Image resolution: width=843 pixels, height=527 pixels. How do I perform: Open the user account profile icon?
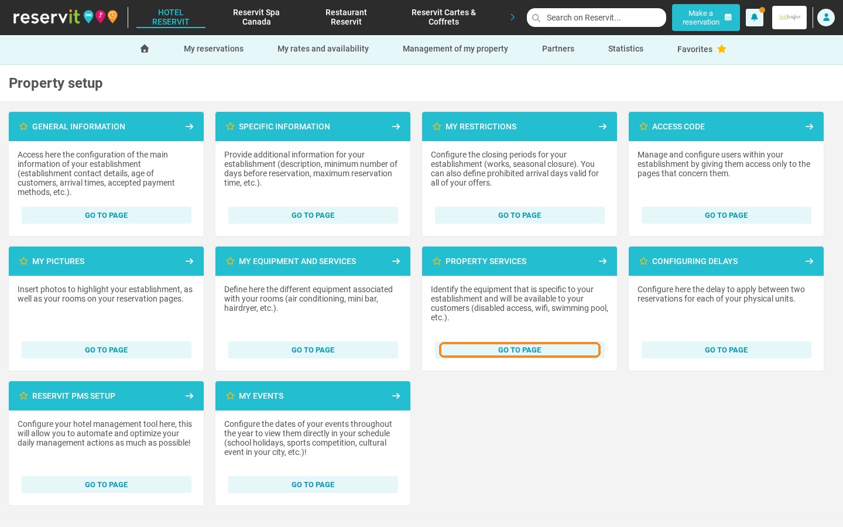(826, 18)
